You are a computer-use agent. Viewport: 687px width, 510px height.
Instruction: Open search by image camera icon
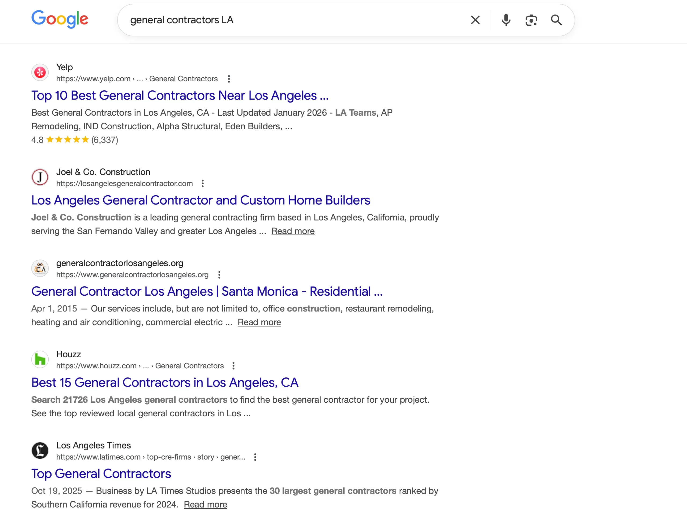pos(531,20)
